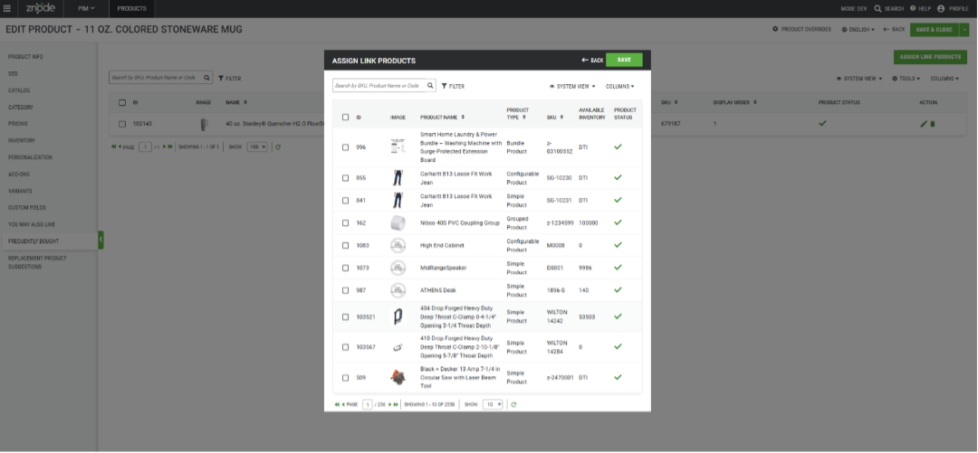
Task: Tick the ATHENS Desk row checkbox
Action: click(x=346, y=290)
